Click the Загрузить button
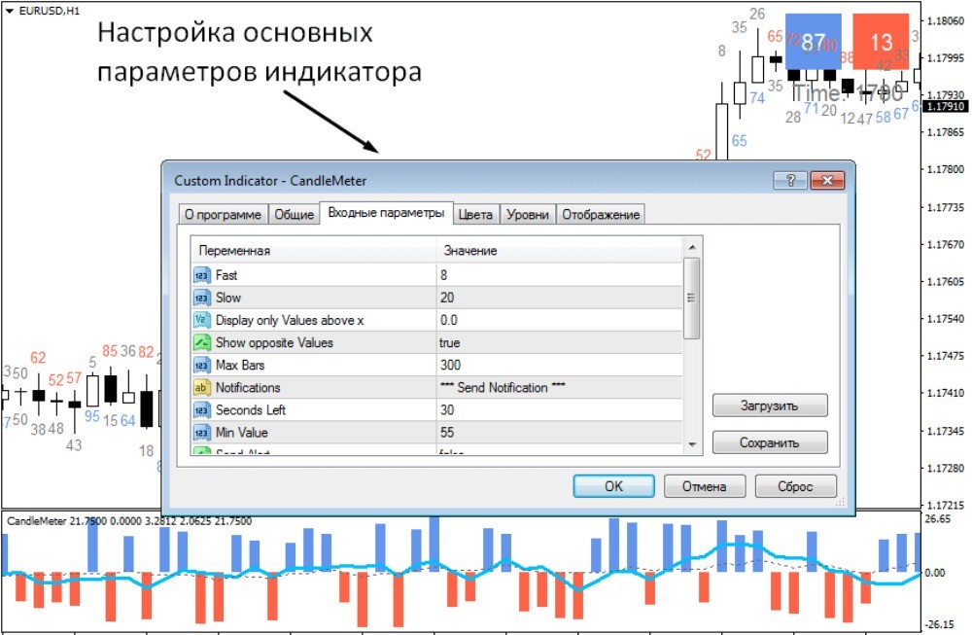 [770, 405]
